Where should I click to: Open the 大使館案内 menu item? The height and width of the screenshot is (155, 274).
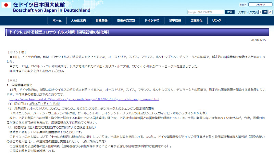[x=78, y=20]
